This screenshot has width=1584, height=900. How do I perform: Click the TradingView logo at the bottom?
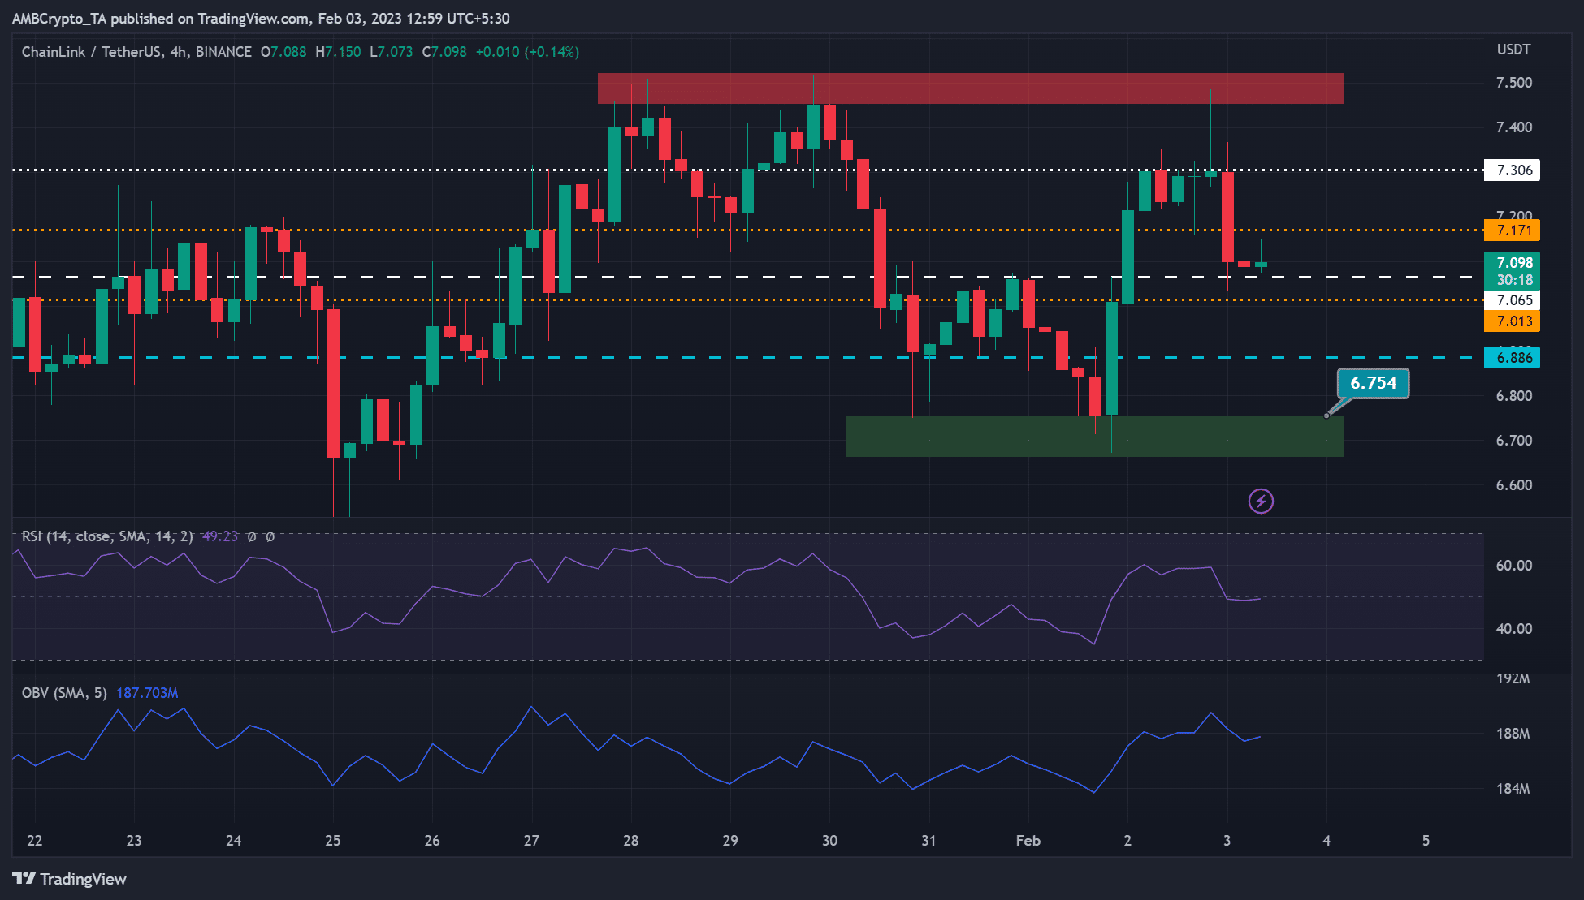point(70,879)
